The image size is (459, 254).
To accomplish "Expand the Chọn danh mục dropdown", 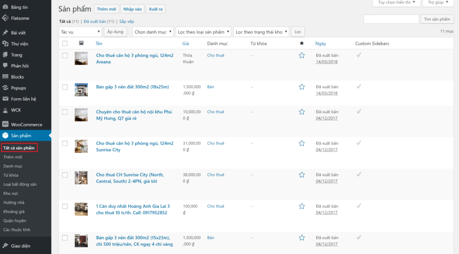I will click(x=152, y=32).
